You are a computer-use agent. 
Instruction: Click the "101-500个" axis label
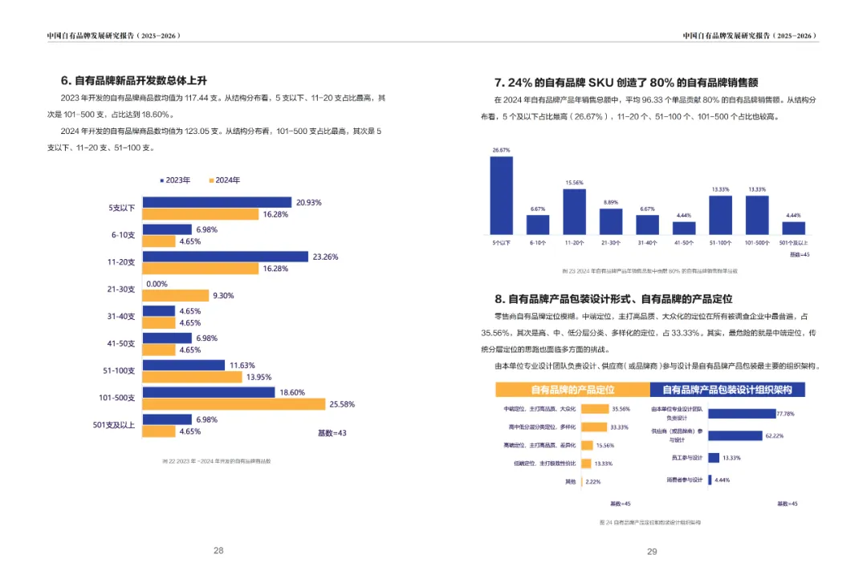click(x=757, y=243)
